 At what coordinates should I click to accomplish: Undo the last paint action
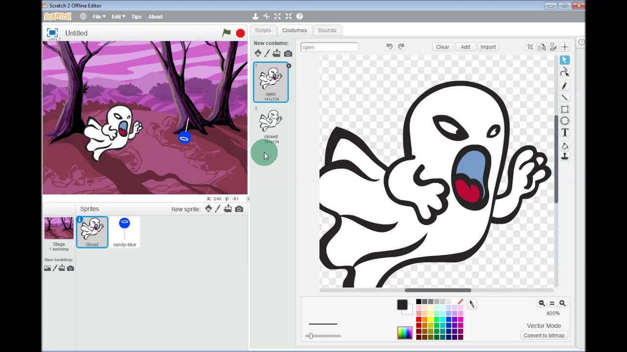[x=389, y=46]
